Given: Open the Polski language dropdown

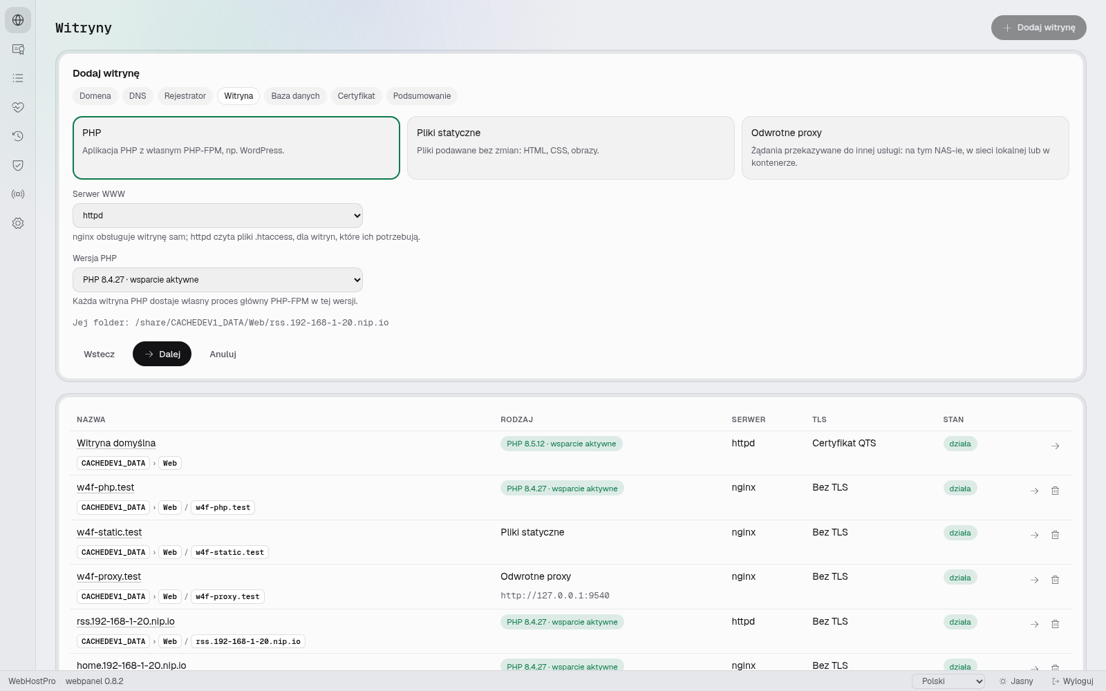Looking at the screenshot, I should [948, 681].
